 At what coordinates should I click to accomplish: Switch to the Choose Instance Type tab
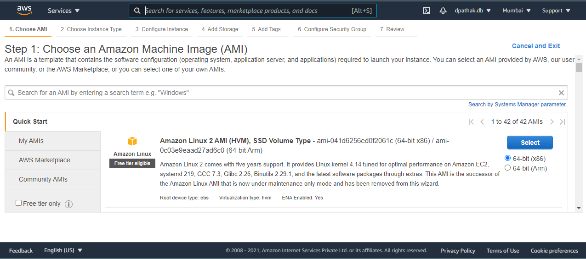click(x=91, y=29)
